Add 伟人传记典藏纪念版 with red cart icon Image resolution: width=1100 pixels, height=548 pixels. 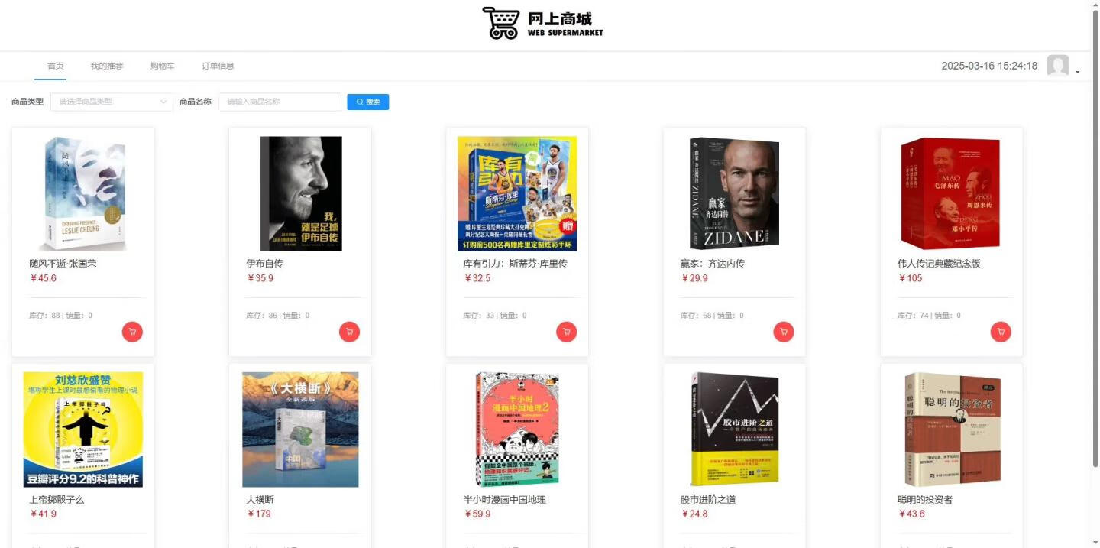click(1001, 332)
